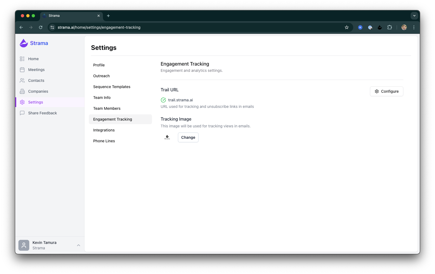Viewport: 435px width, 274px height.
Task: Select Engagement Tracking settings tab
Action: [120, 119]
